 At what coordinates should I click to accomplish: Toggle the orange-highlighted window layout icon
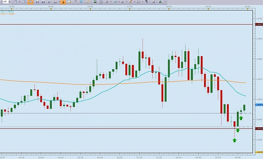[x=30, y=2]
